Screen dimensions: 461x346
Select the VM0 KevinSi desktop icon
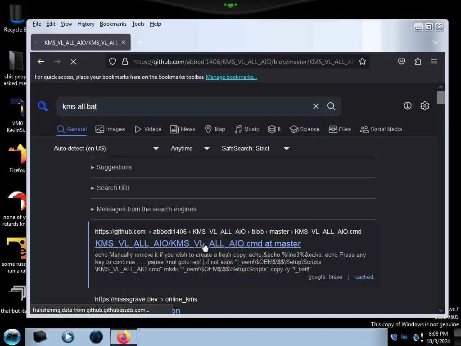click(17, 115)
